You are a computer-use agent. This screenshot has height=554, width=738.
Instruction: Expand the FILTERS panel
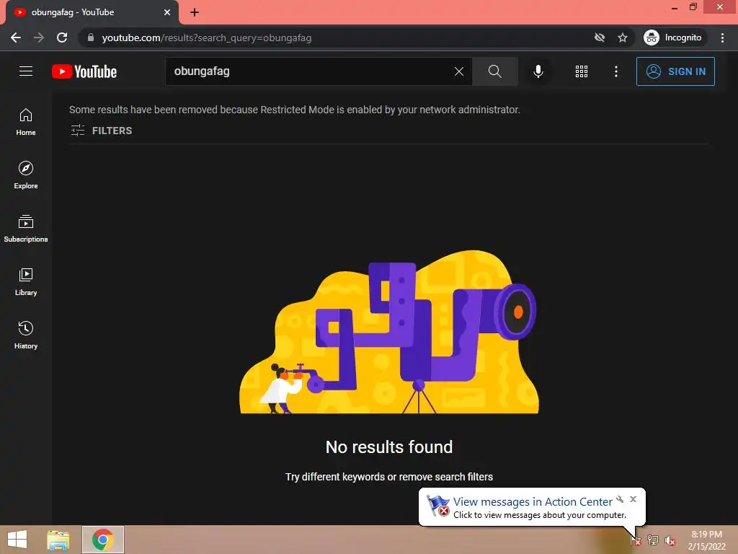101,131
